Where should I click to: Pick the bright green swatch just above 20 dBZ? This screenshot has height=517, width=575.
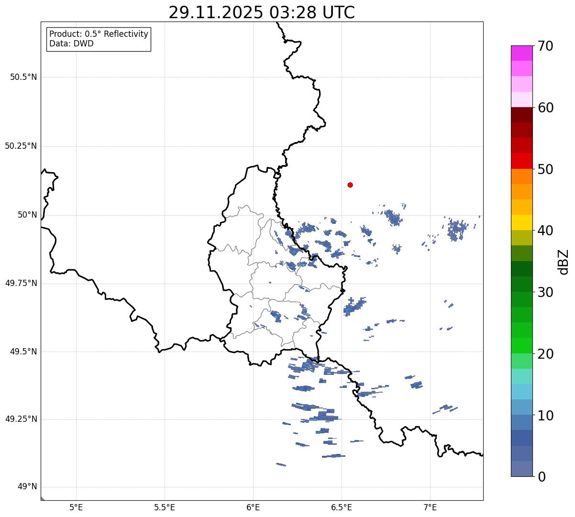(521, 346)
